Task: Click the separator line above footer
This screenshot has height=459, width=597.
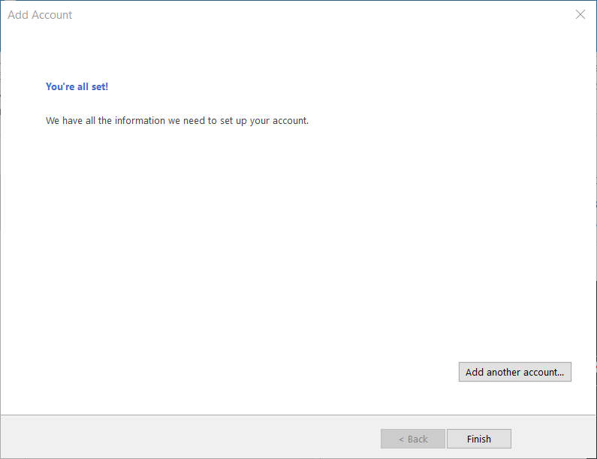Action: pos(298,415)
